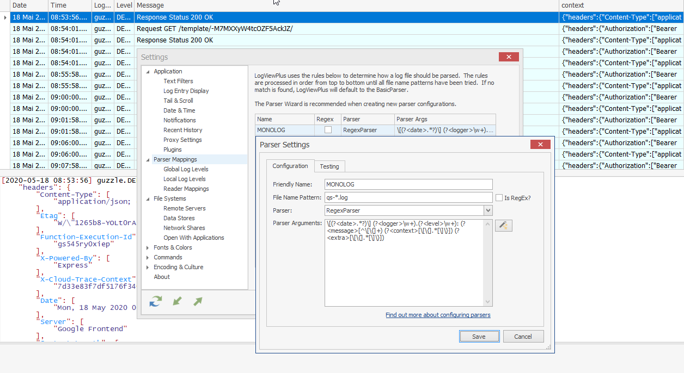Image resolution: width=684 pixels, height=373 pixels.
Task: Click the Message column header
Action: click(346, 5)
